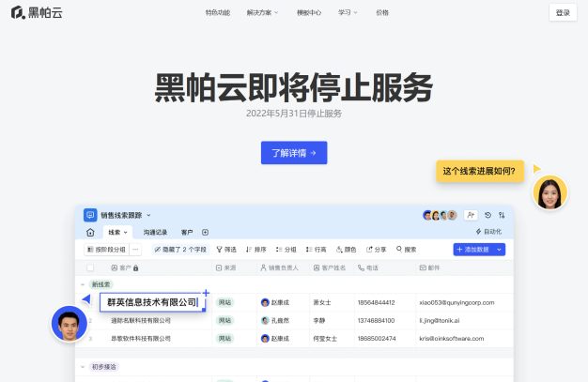
Task: Click the 登录 button
Action: tap(563, 12)
